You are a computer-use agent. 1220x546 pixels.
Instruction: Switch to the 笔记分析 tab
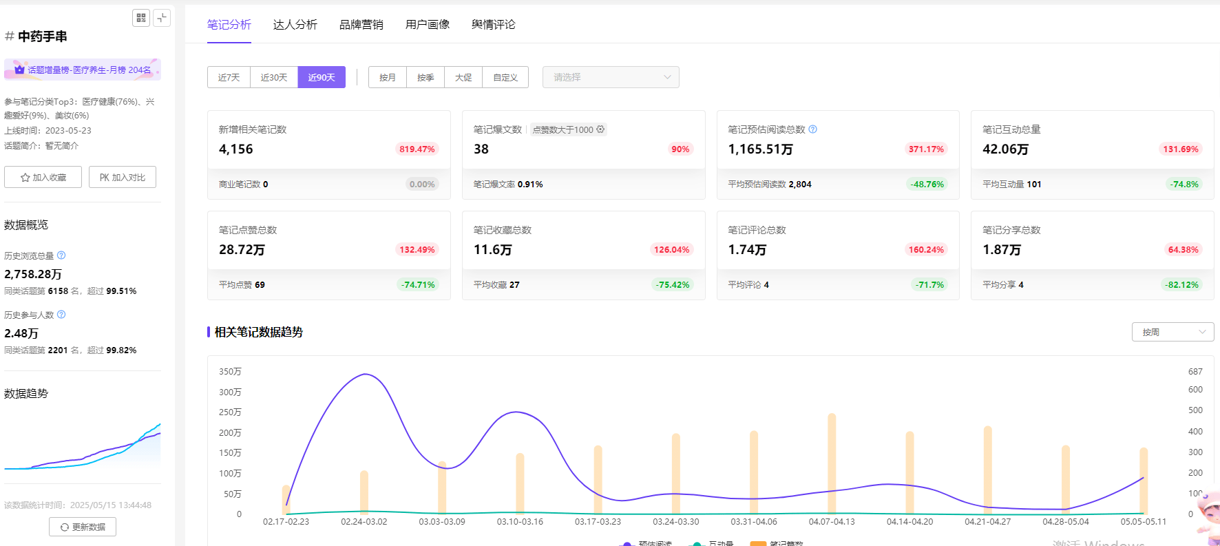tap(229, 25)
